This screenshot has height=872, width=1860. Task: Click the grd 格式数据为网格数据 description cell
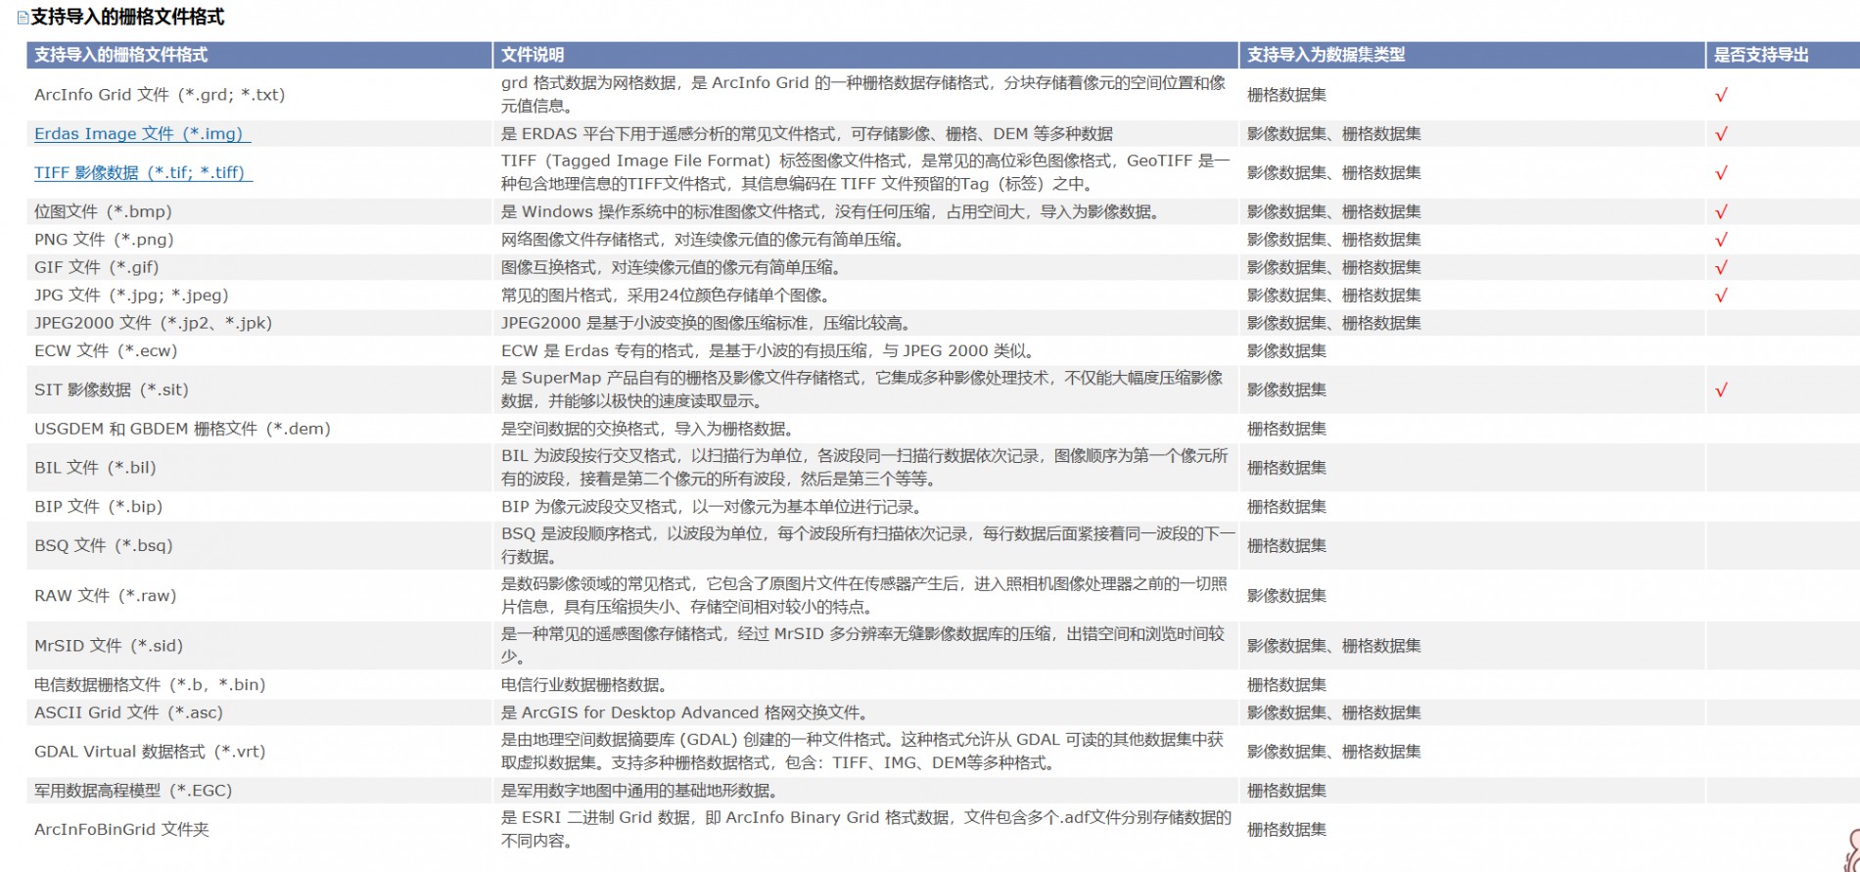(x=865, y=95)
